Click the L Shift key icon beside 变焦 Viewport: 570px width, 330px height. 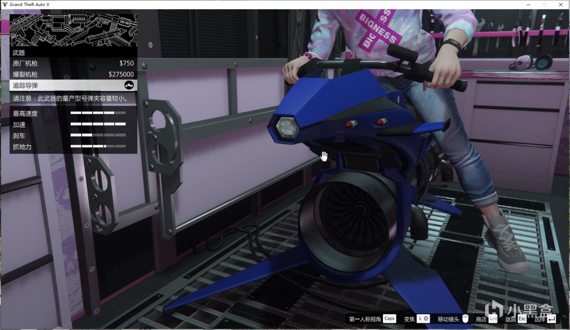(423, 319)
